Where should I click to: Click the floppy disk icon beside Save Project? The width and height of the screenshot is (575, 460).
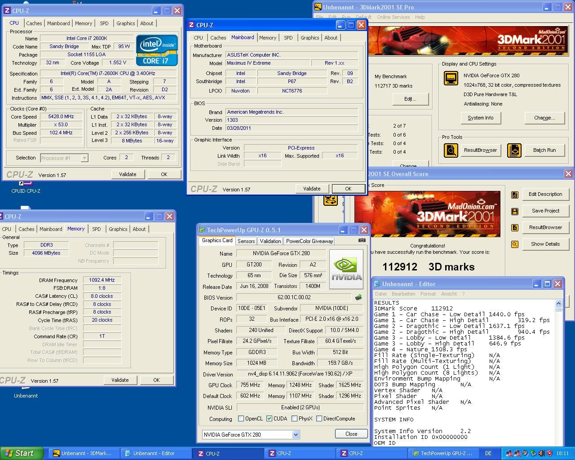pos(515,211)
